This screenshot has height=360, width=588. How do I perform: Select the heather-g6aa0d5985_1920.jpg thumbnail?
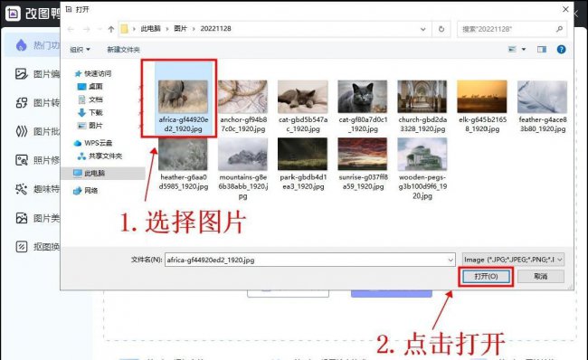[183, 154]
